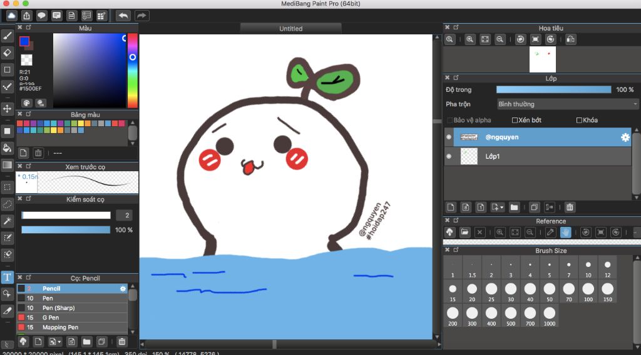Hide the @ngquyen layer
Screen dimensions: 641x355
[449, 137]
